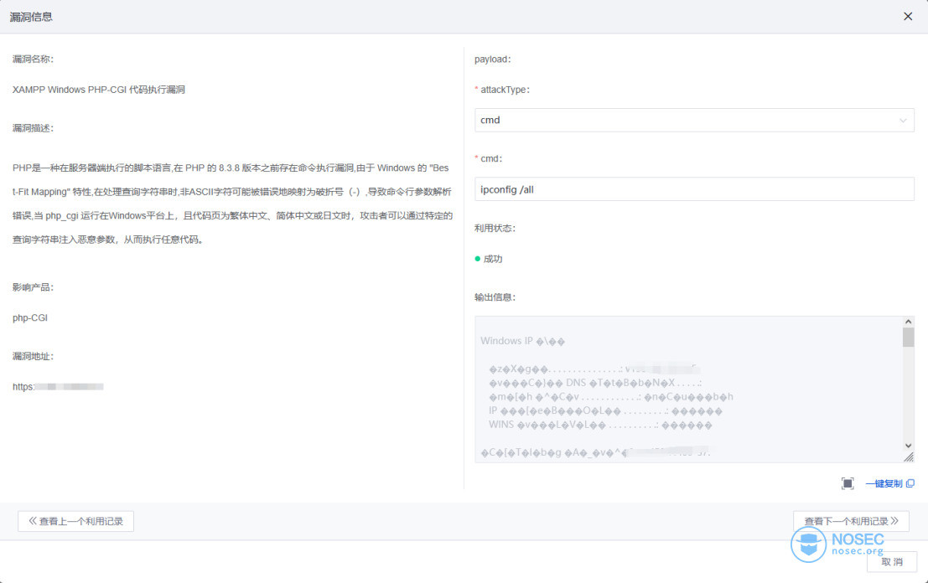Click the one-click copy link 一键复制
Viewport: 928px width, 583px height.
click(x=884, y=483)
